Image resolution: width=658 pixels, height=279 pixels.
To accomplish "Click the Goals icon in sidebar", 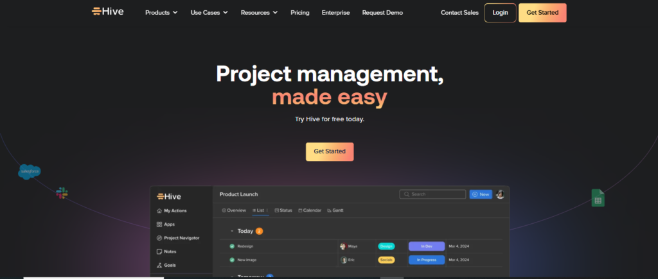I will [x=159, y=265].
